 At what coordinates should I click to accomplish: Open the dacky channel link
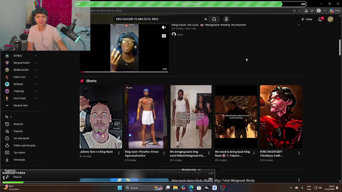point(180,35)
